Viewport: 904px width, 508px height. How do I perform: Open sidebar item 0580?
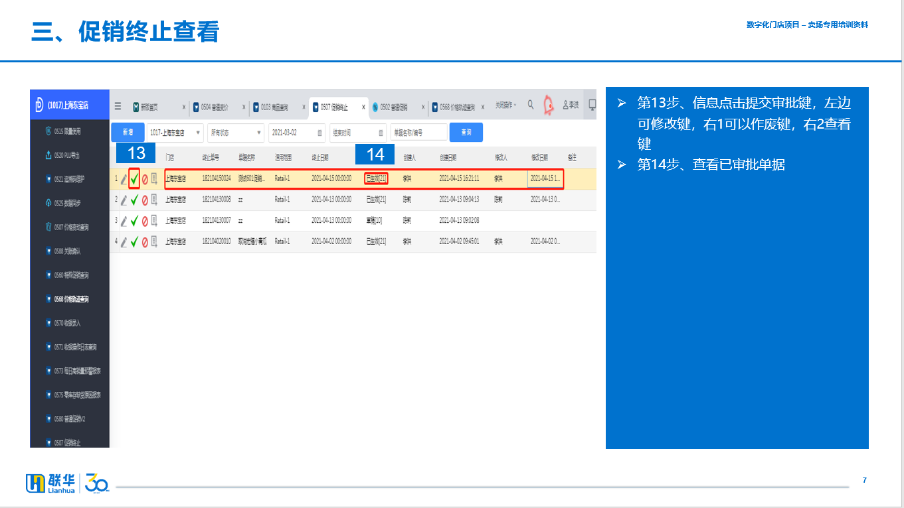[x=70, y=418]
